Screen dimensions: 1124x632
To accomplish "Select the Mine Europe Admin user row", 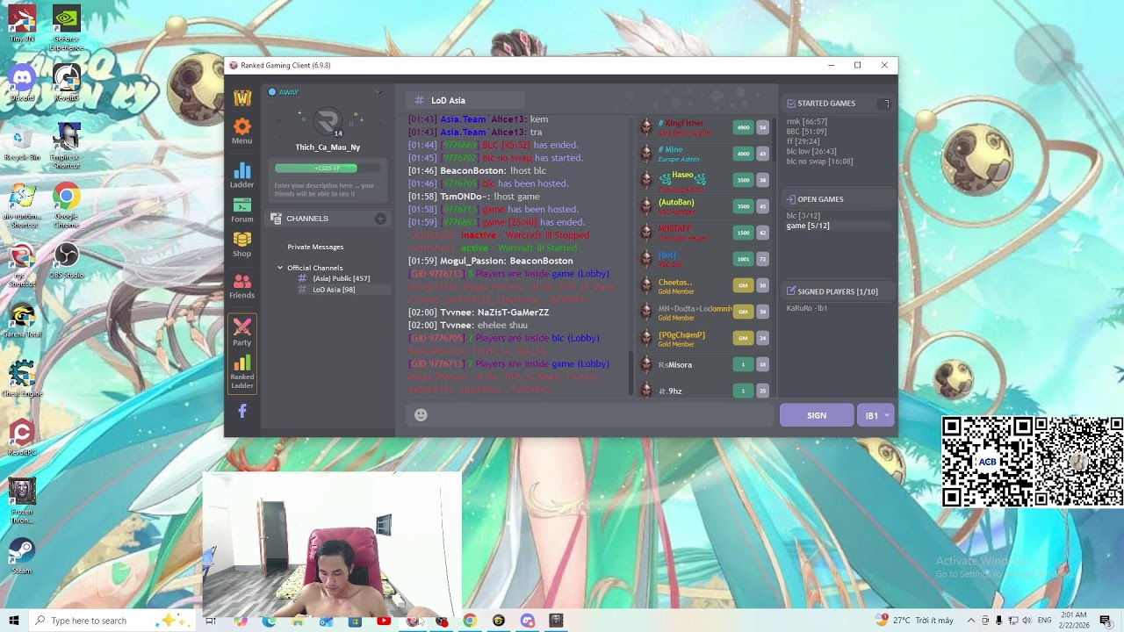I will tap(703, 154).
